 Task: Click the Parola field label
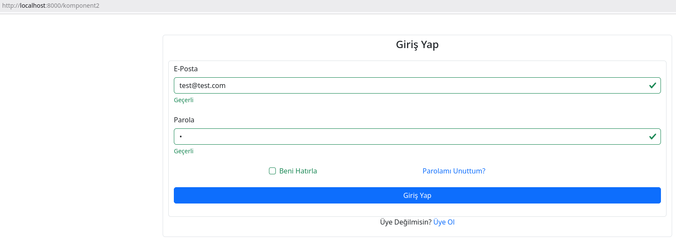point(184,120)
